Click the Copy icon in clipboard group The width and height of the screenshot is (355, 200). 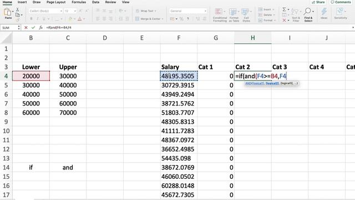click(17, 15)
